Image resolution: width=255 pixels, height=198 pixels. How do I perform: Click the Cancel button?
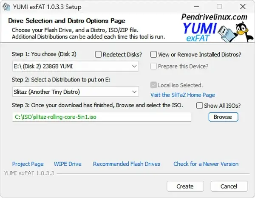pos(229,186)
